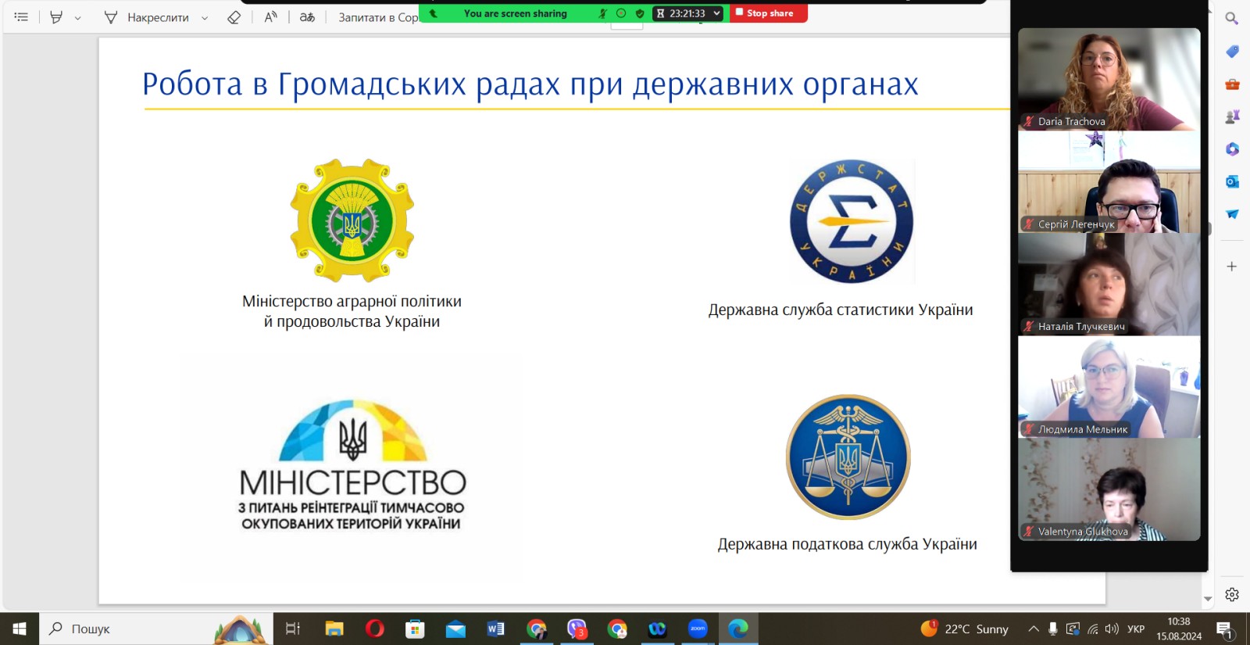Launch Opera browser from taskbar

point(375,629)
